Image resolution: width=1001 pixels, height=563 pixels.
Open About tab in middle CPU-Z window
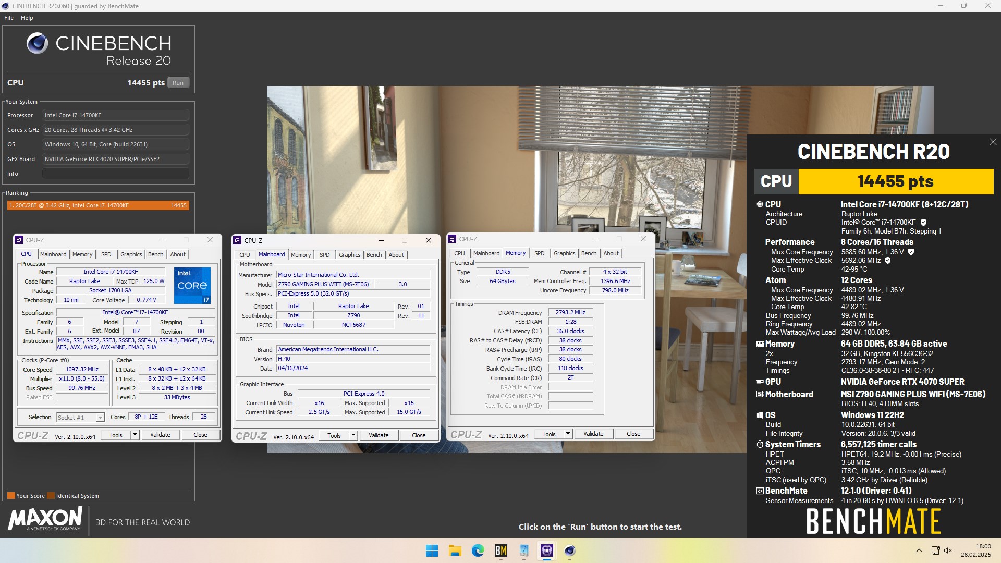[x=396, y=255]
